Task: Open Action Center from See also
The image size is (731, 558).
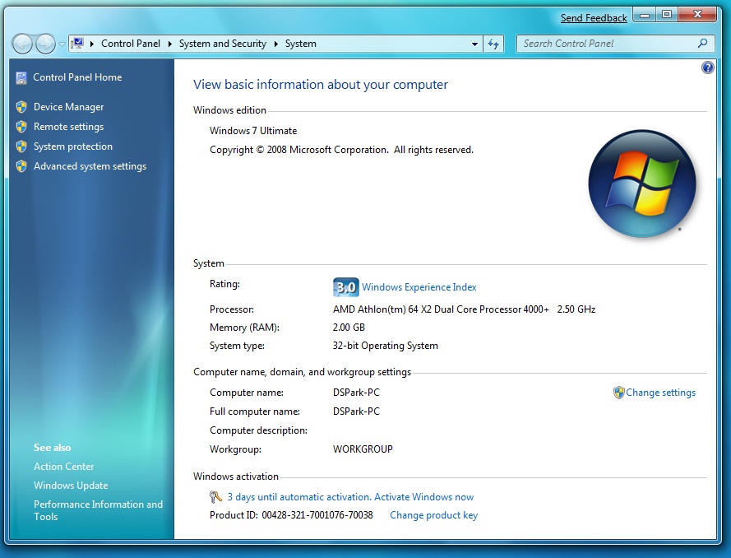Action: (x=63, y=466)
